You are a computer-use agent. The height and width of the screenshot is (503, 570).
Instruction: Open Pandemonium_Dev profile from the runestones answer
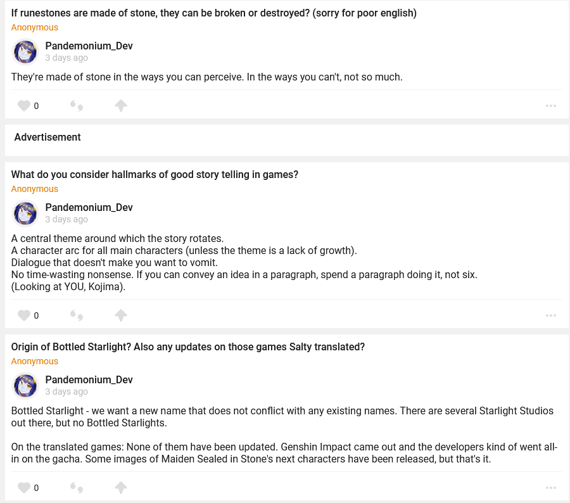click(89, 46)
